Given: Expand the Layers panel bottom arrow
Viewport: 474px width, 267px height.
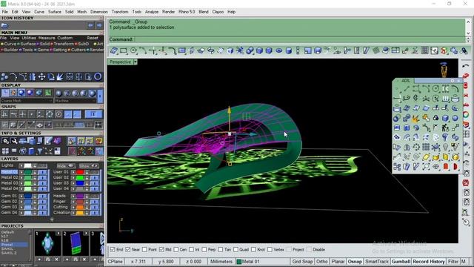Looking at the screenshot, I should coord(52,220).
